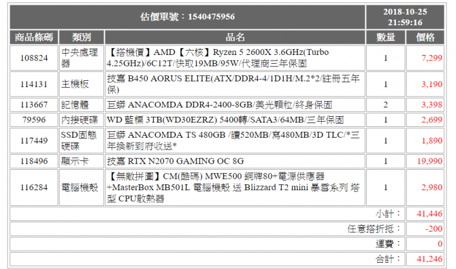Viewport: 456px width, 269px height.
Task: Select the date 2018-10-25 21:59:16 cell
Action: point(405,17)
